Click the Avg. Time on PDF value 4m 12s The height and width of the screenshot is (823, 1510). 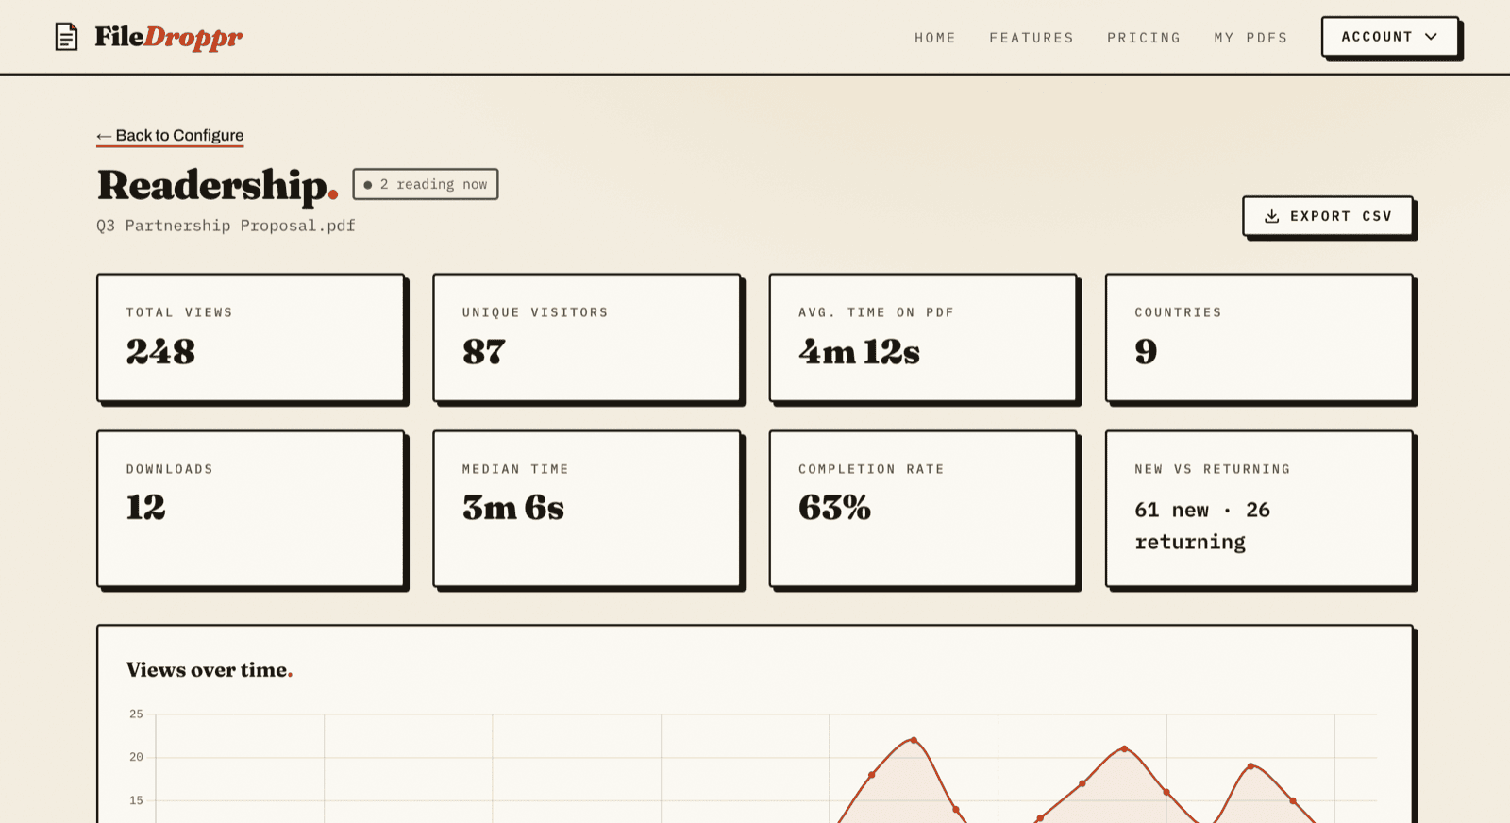859,352
